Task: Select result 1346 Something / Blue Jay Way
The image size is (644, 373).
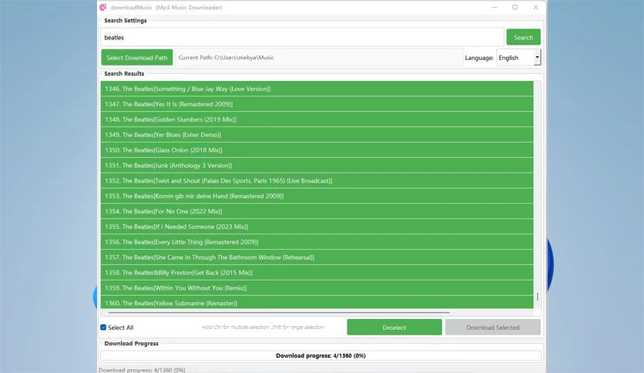Action: (x=317, y=89)
